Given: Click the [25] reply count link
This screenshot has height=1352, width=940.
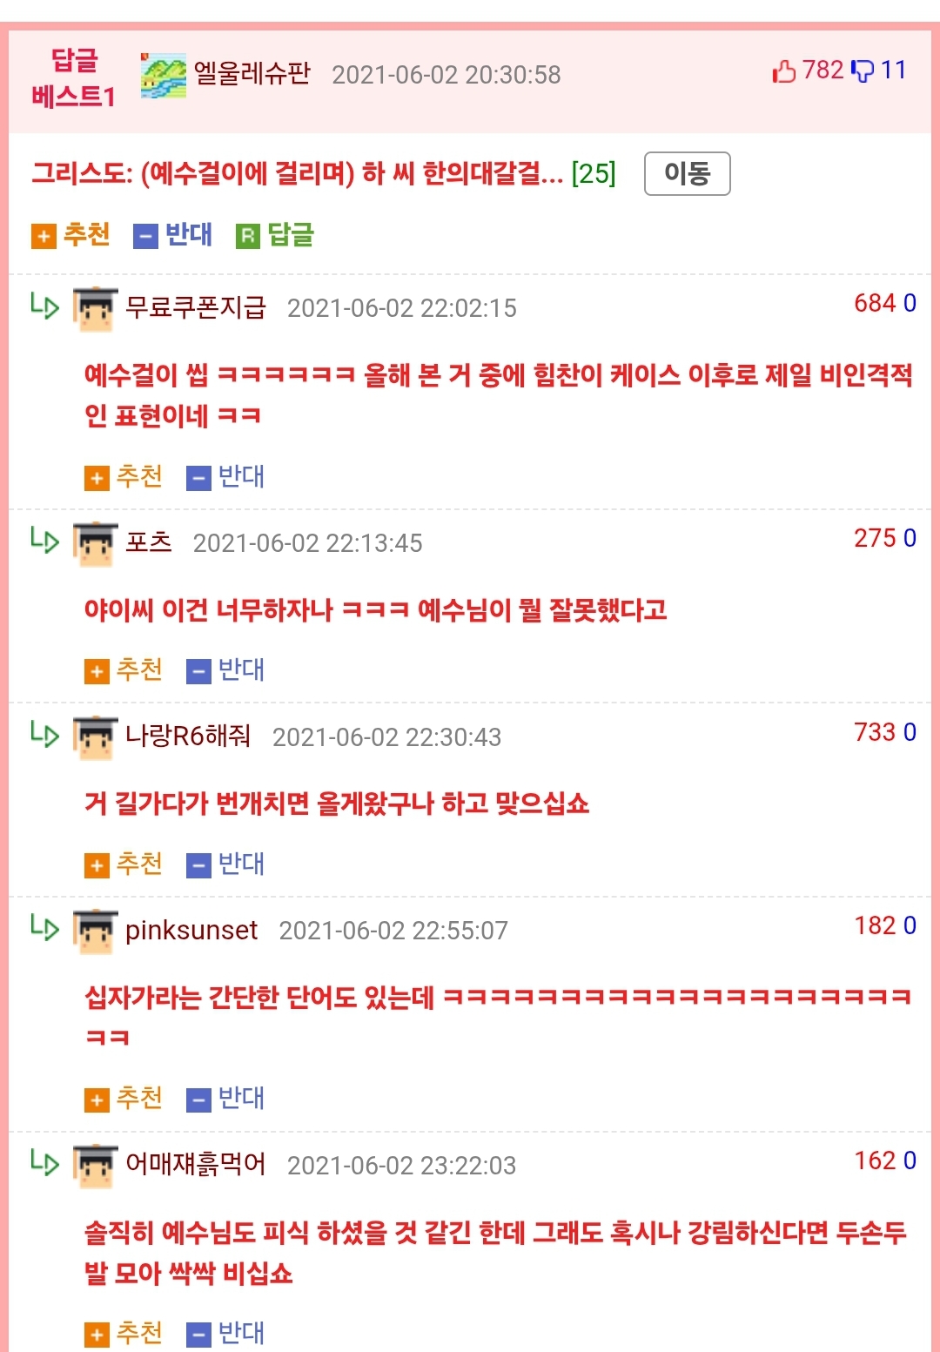Looking at the screenshot, I should tap(594, 174).
